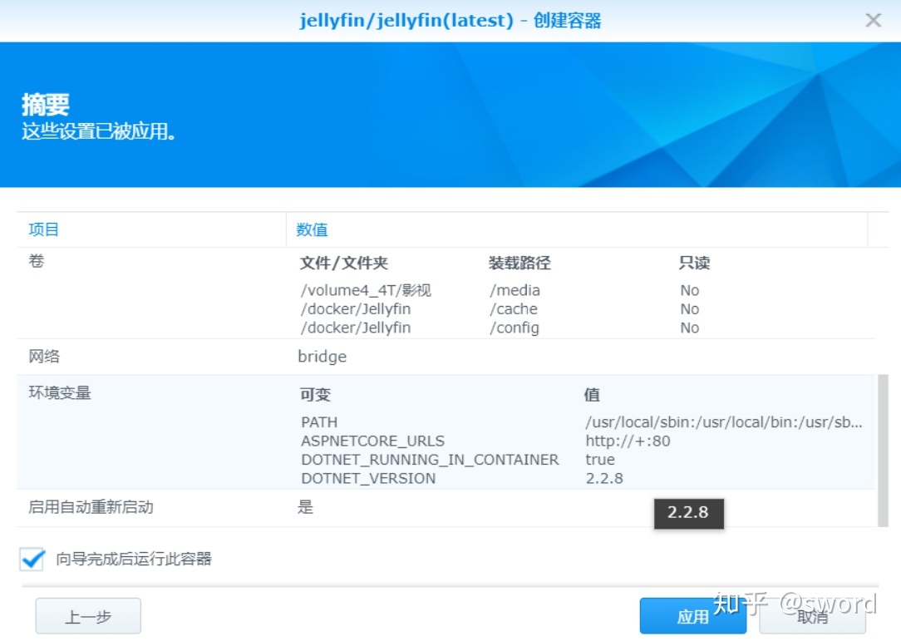Click the 只读 sub-header
Image resolution: width=901 pixels, height=641 pixels.
695,263
